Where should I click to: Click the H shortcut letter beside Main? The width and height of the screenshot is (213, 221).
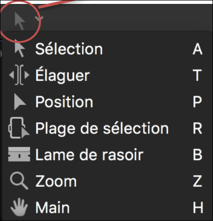(x=198, y=207)
